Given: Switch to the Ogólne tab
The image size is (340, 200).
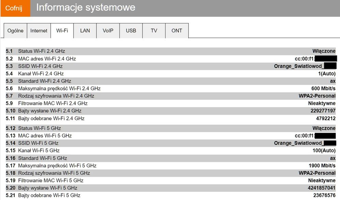Looking at the screenshot, I should [15, 31].
